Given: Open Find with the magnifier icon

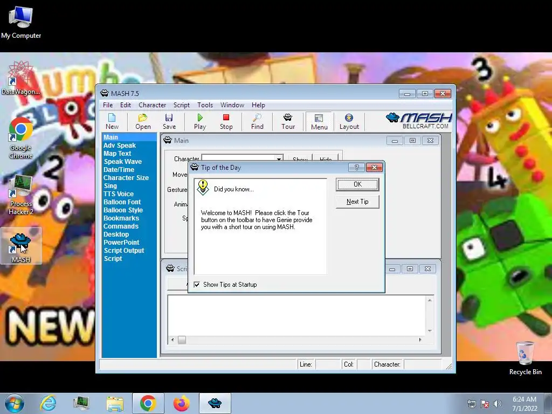Looking at the screenshot, I should tap(257, 122).
